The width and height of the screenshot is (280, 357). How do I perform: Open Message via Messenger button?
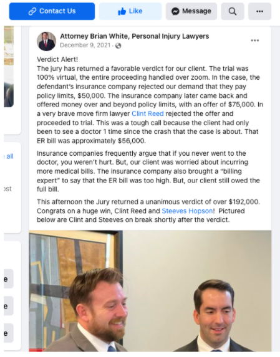pyautogui.click(x=191, y=11)
